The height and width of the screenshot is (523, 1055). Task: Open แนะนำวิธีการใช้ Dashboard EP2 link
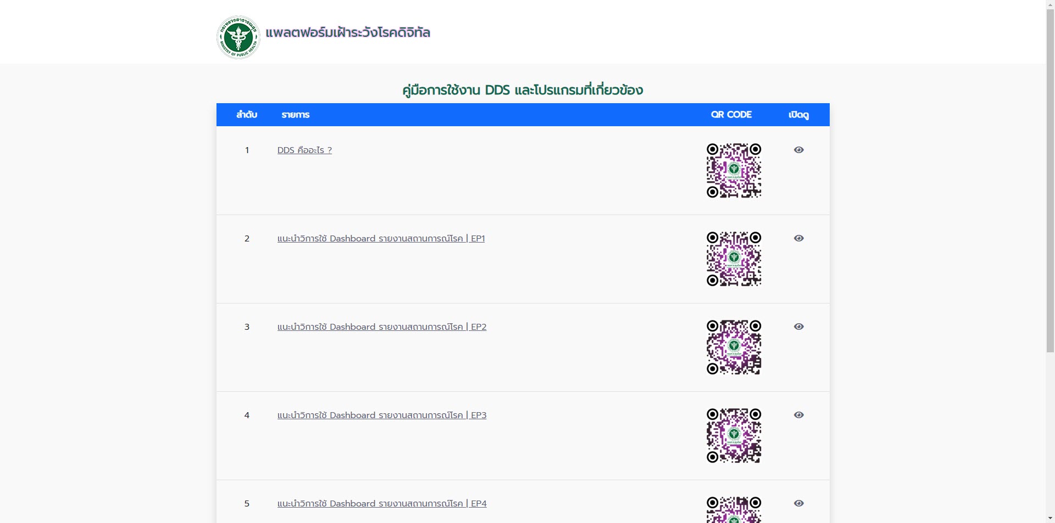pyautogui.click(x=382, y=327)
